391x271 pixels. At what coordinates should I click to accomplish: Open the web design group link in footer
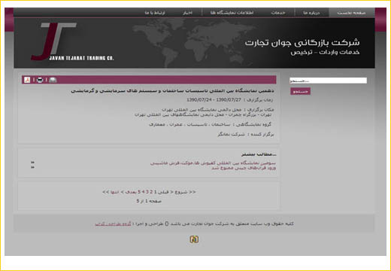(113, 224)
